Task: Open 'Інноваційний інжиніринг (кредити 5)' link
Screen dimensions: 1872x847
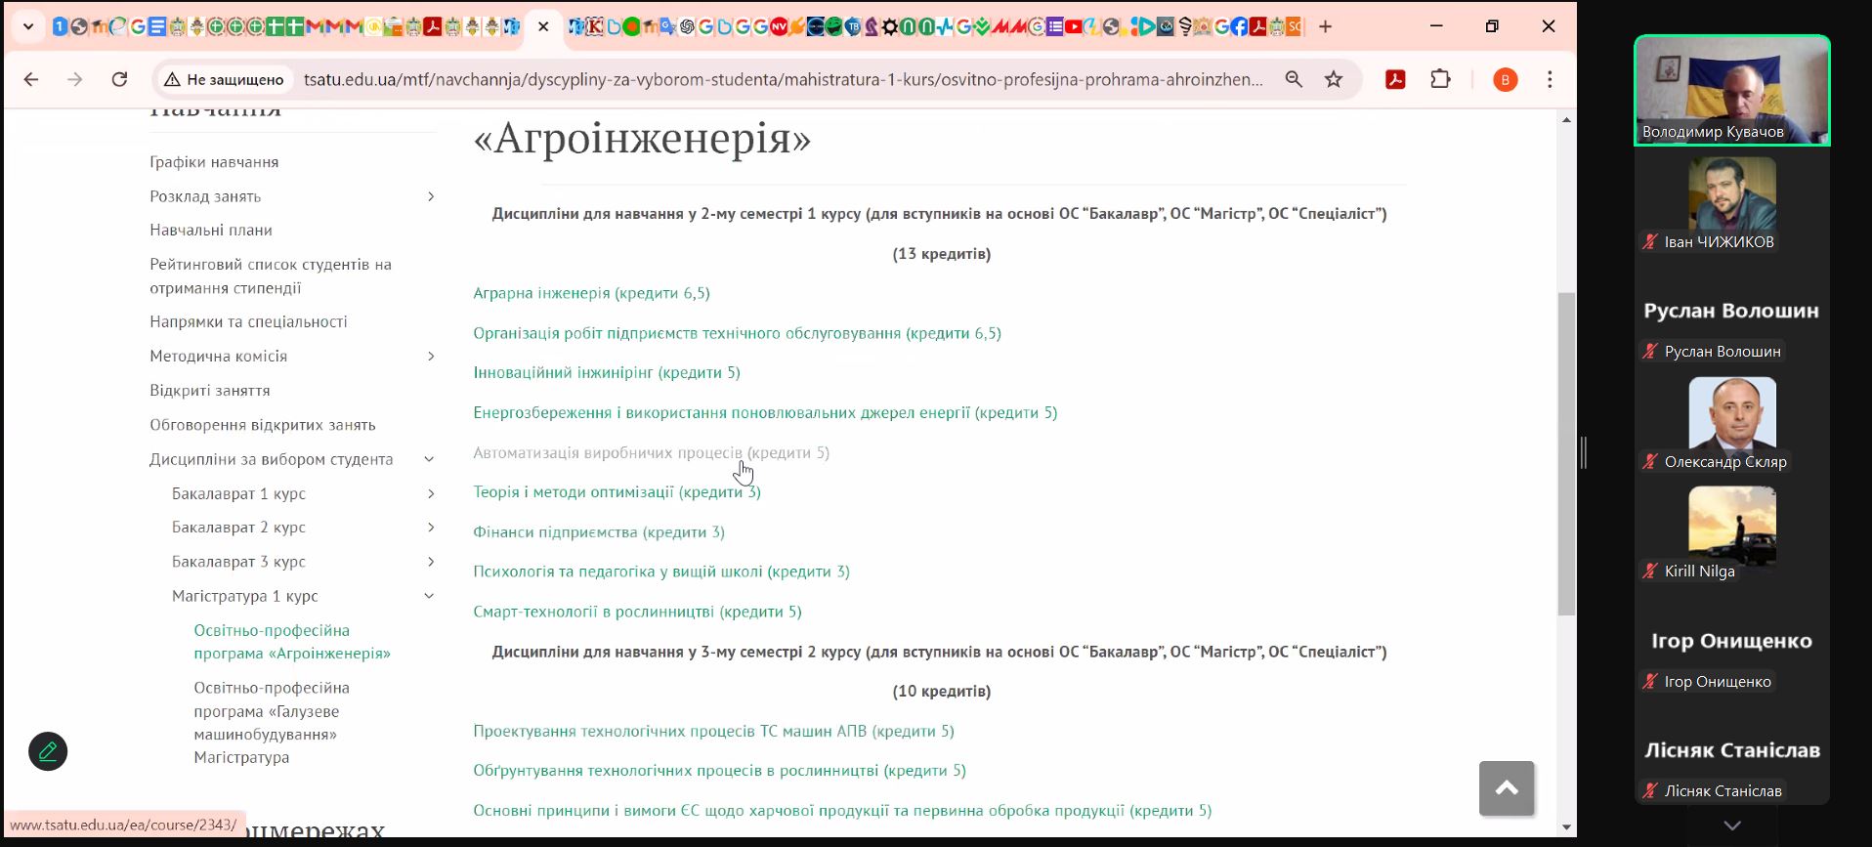Action: coord(607,373)
